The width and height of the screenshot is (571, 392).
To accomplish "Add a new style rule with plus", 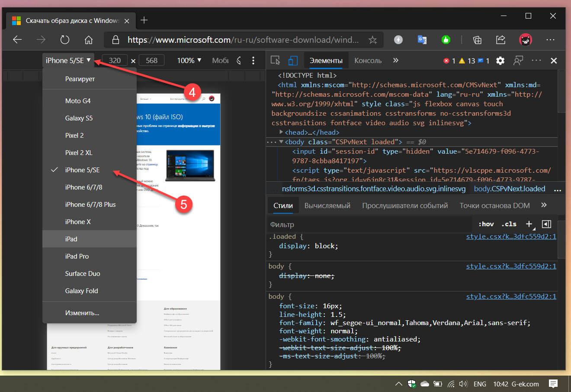I will coord(529,224).
